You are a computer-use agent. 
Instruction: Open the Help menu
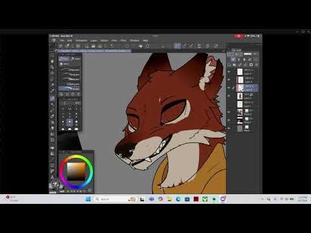(x=145, y=41)
